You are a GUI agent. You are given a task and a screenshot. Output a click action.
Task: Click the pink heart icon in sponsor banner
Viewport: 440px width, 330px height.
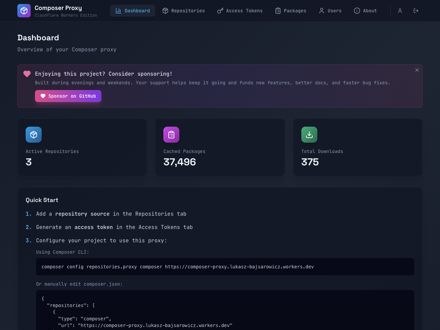pos(27,74)
